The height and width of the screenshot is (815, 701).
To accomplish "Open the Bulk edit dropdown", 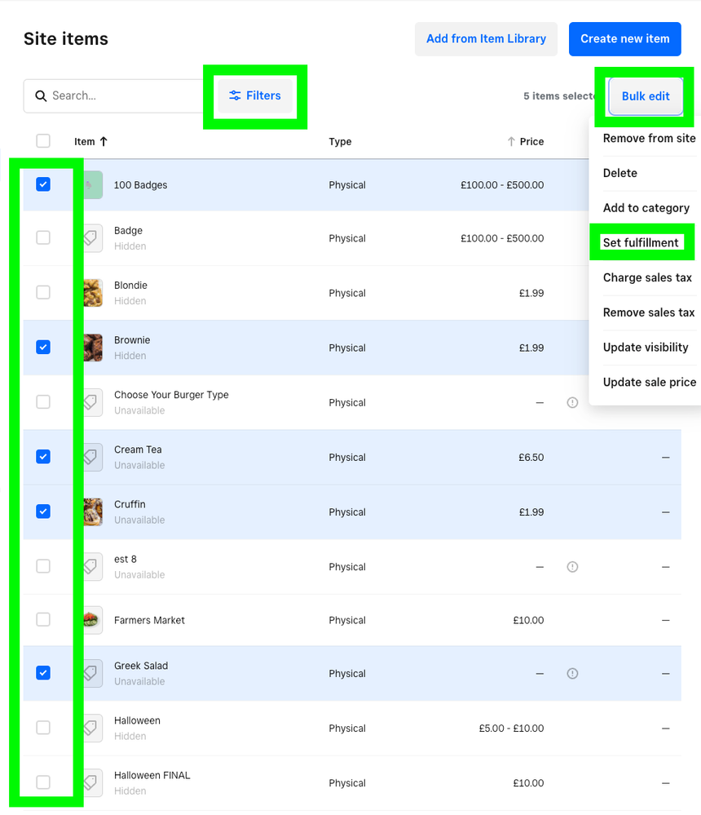I will tap(645, 96).
